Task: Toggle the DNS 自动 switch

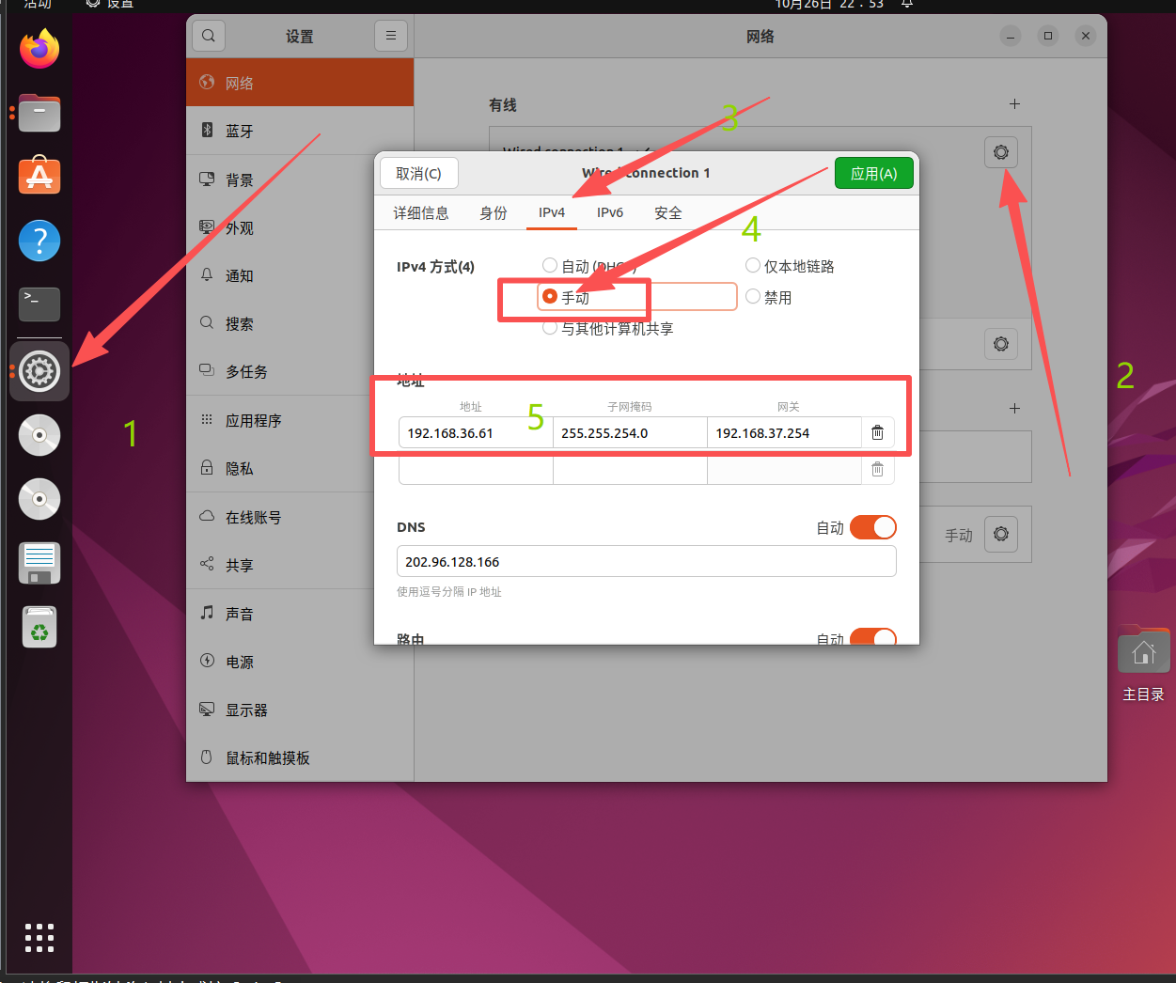Action: [x=873, y=527]
